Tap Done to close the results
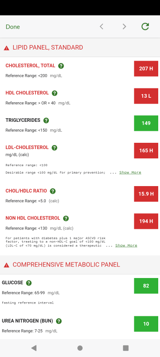This screenshot has height=357, width=160. 13,27
